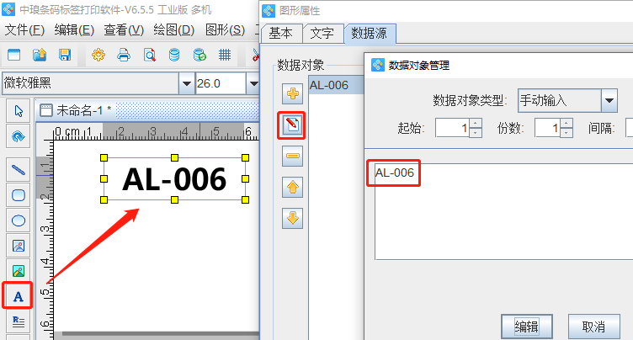Click the 编辑 button
Image resolution: width=633 pixels, height=340 pixels.
click(526, 327)
